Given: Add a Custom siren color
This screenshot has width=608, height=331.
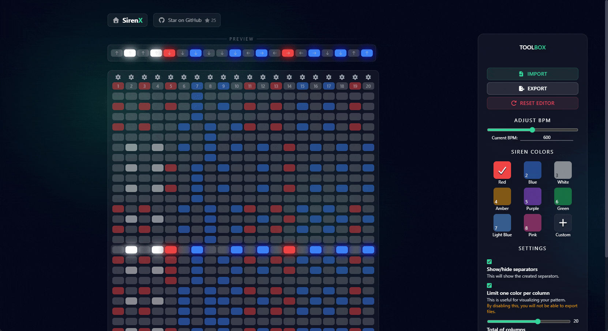Looking at the screenshot, I should point(563,223).
